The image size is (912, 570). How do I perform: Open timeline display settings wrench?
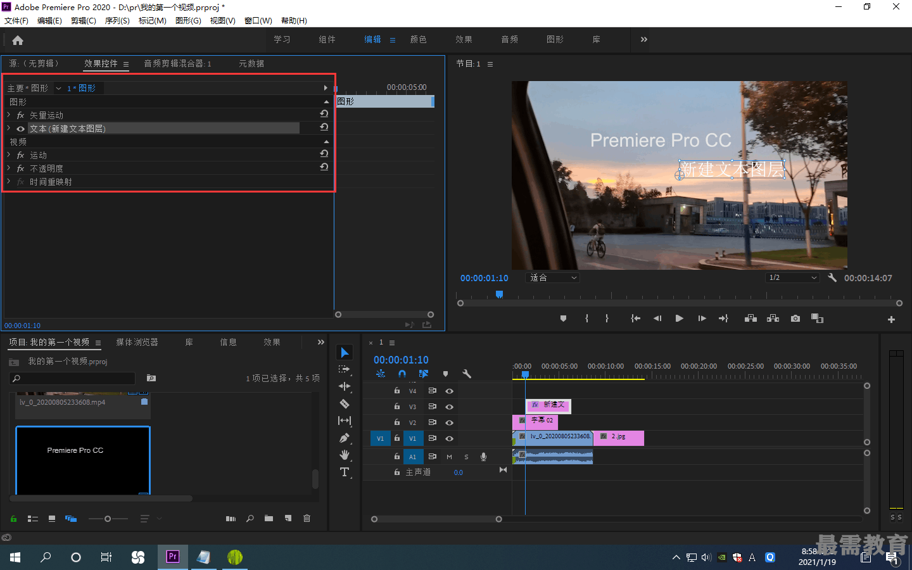coord(467,374)
